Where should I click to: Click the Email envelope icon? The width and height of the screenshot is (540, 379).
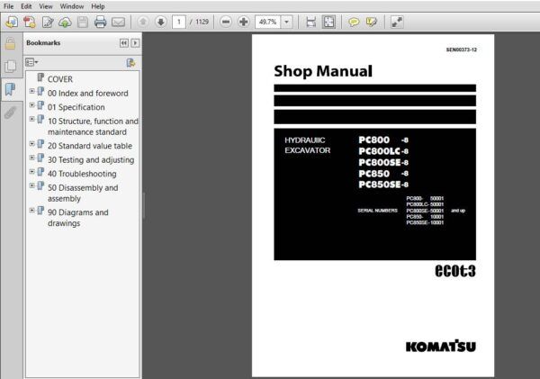pyautogui.click(x=118, y=22)
